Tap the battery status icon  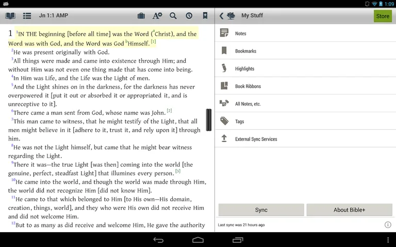click(x=381, y=4)
